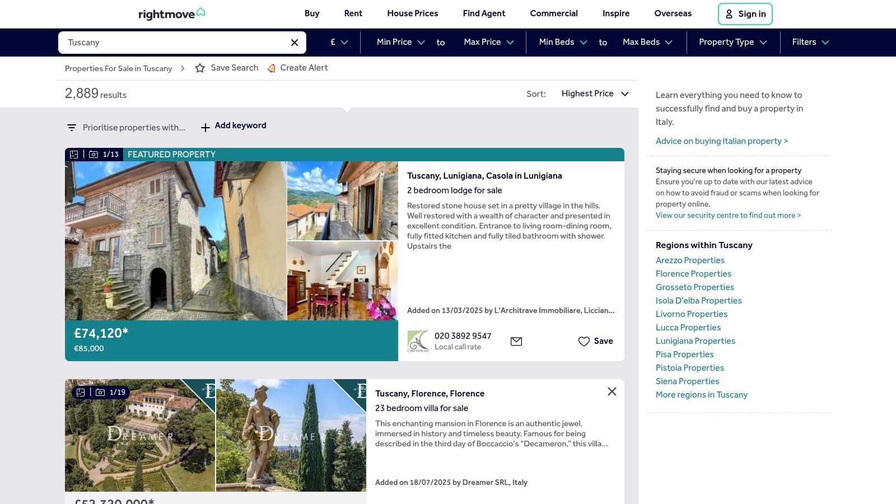This screenshot has height=504, width=896.
Task: Click breadcrumb chevron after Properties For Sale in Tuscany
Action: click(183, 68)
